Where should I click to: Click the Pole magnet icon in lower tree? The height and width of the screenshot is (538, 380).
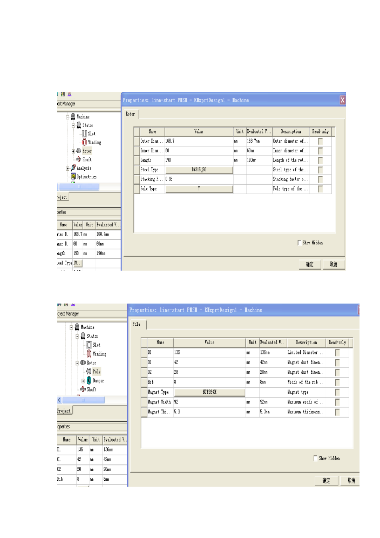89,371
